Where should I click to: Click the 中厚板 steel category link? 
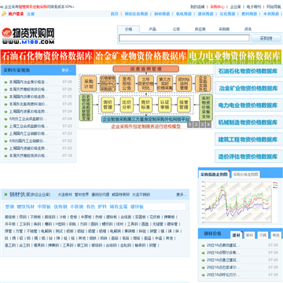pos(44,207)
